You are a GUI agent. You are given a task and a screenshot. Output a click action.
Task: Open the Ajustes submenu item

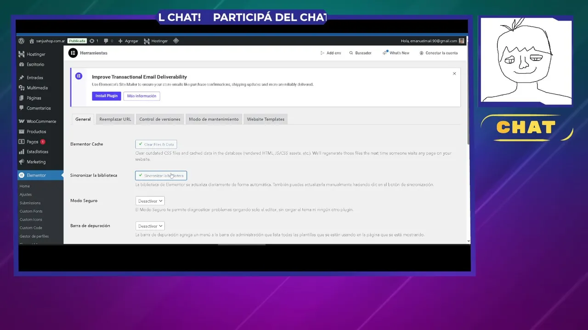(x=26, y=194)
